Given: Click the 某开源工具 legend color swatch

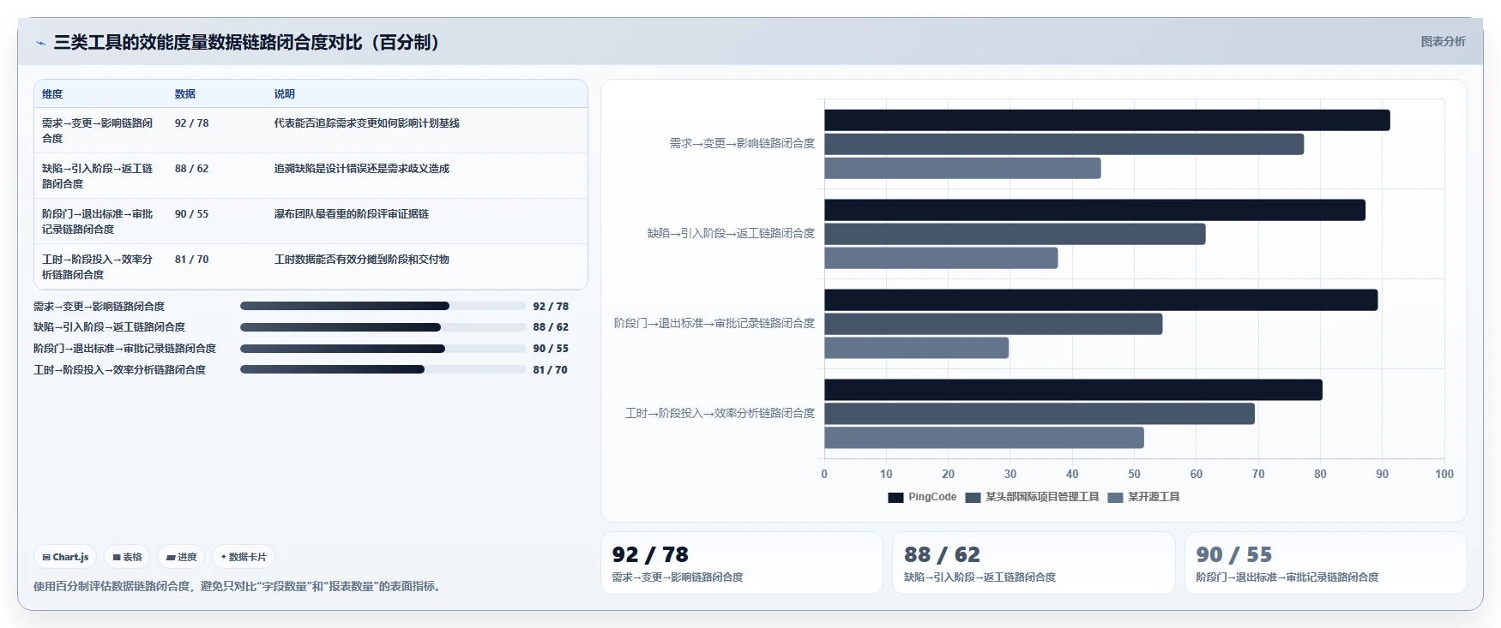Looking at the screenshot, I should click(1115, 498).
